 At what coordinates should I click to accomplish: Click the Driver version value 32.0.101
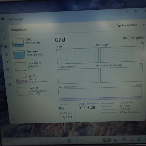(x=127, y=103)
